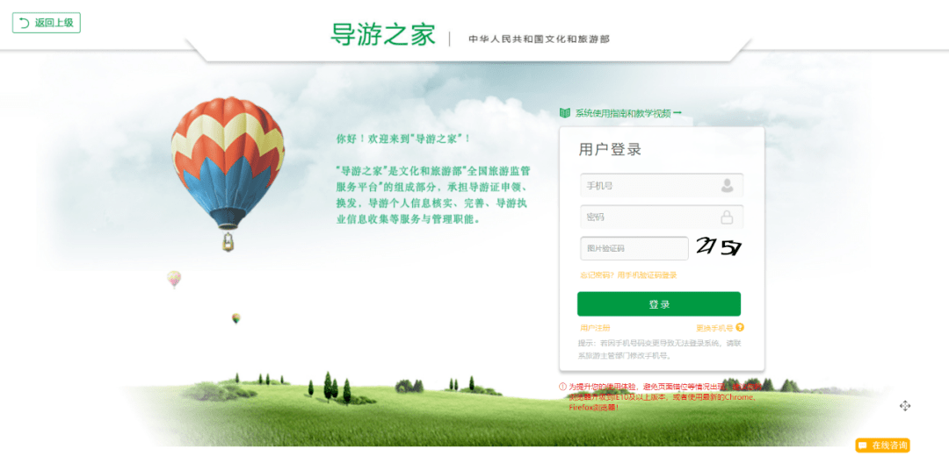
Task: Open 忘记密码？用手机验证码登录 link
Action: (628, 275)
